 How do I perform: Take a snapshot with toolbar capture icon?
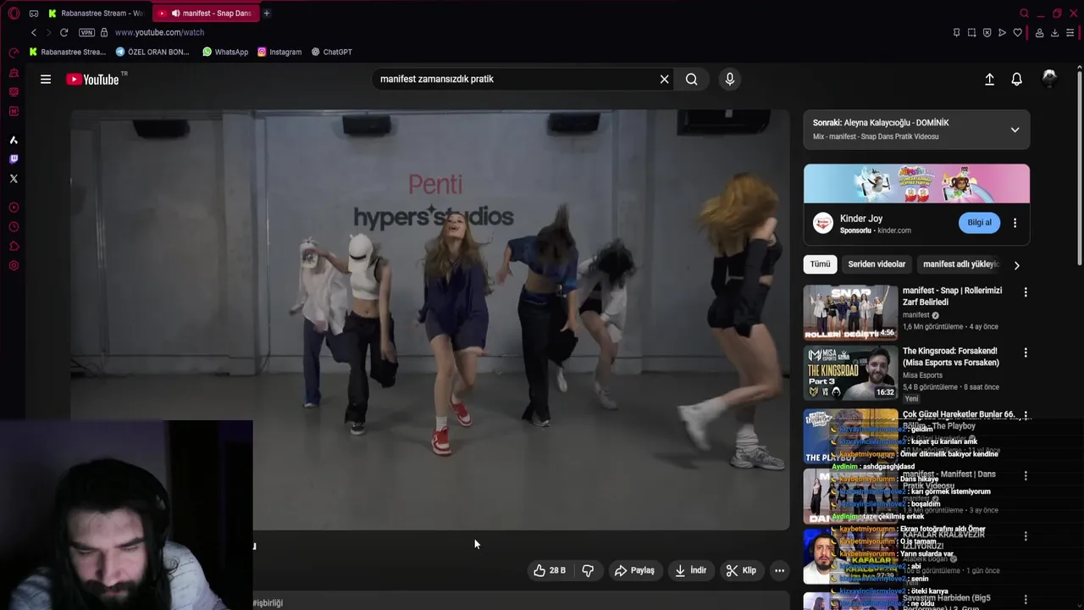[x=972, y=32]
